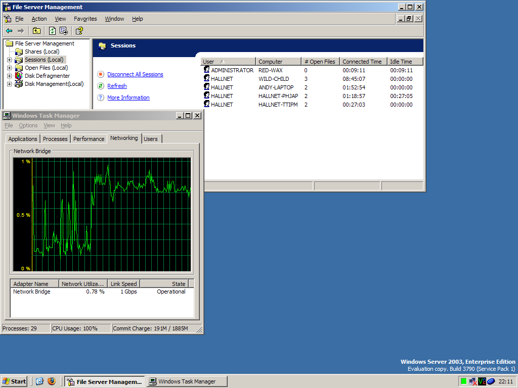The image size is (518, 388).
Task: Click the MMC console icon left of the File menu
Action: 7,19
